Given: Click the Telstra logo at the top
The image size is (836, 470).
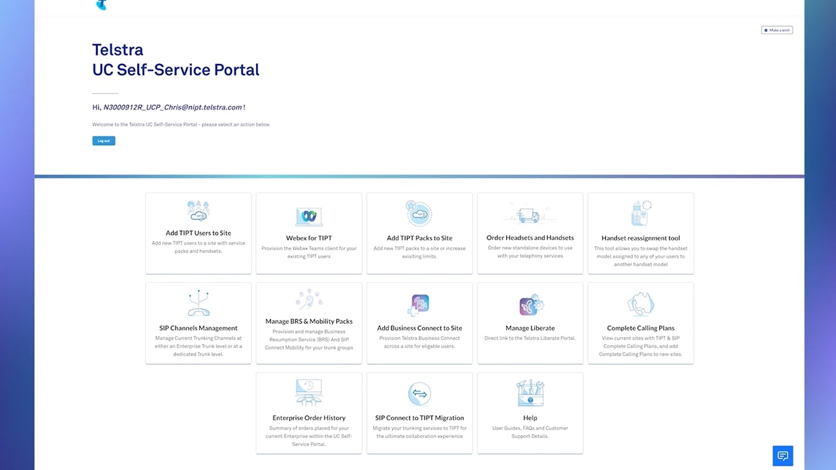Looking at the screenshot, I should tap(101, 5).
